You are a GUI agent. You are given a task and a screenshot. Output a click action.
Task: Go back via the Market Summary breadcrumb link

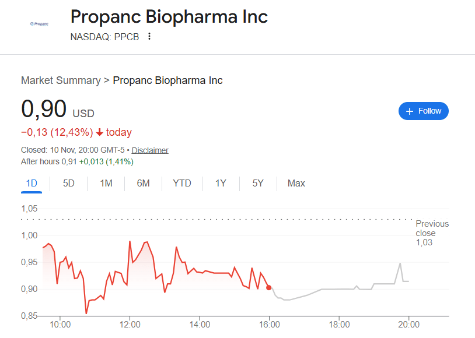(61, 80)
